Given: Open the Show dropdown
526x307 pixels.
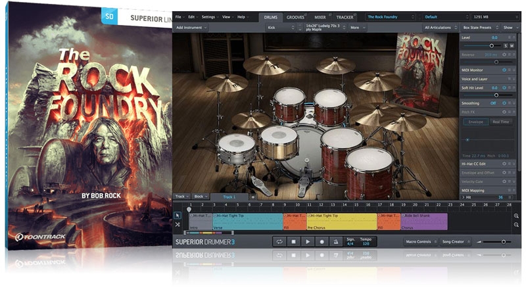Looking at the screenshot, I should coord(511,28).
